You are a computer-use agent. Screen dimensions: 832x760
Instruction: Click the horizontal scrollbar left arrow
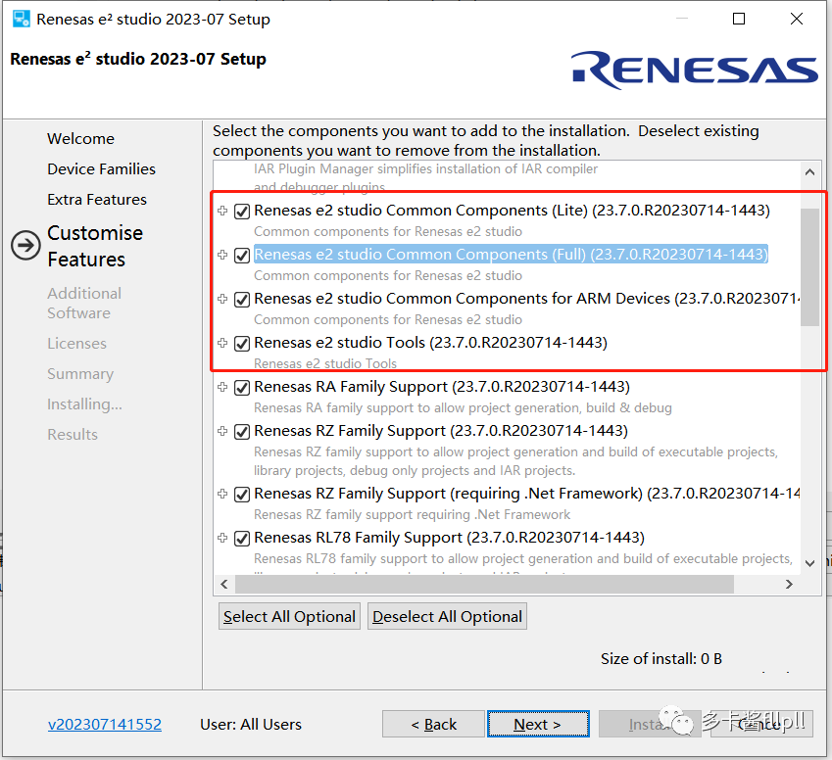click(223, 584)
